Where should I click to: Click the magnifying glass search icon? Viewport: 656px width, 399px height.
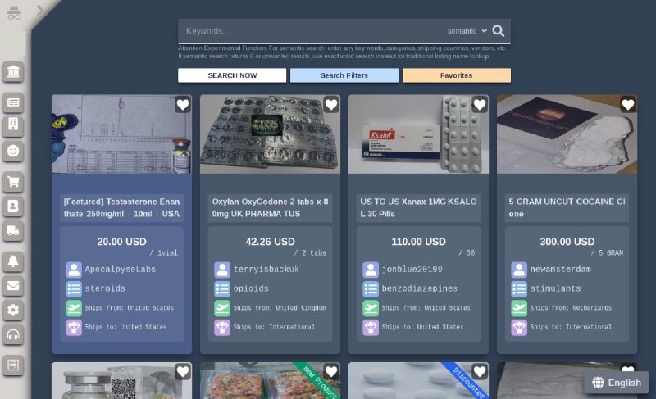499,31
